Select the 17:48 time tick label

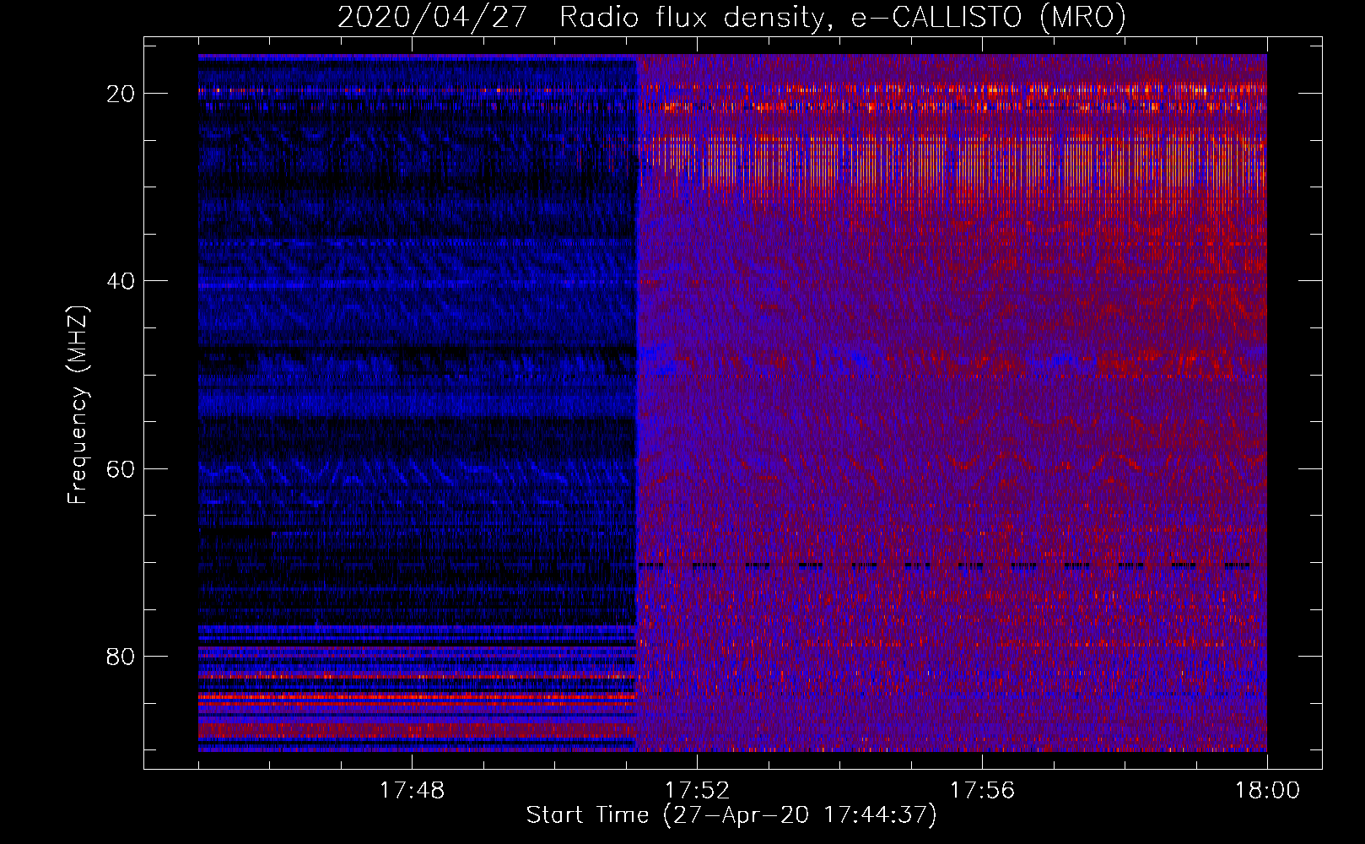412,791
